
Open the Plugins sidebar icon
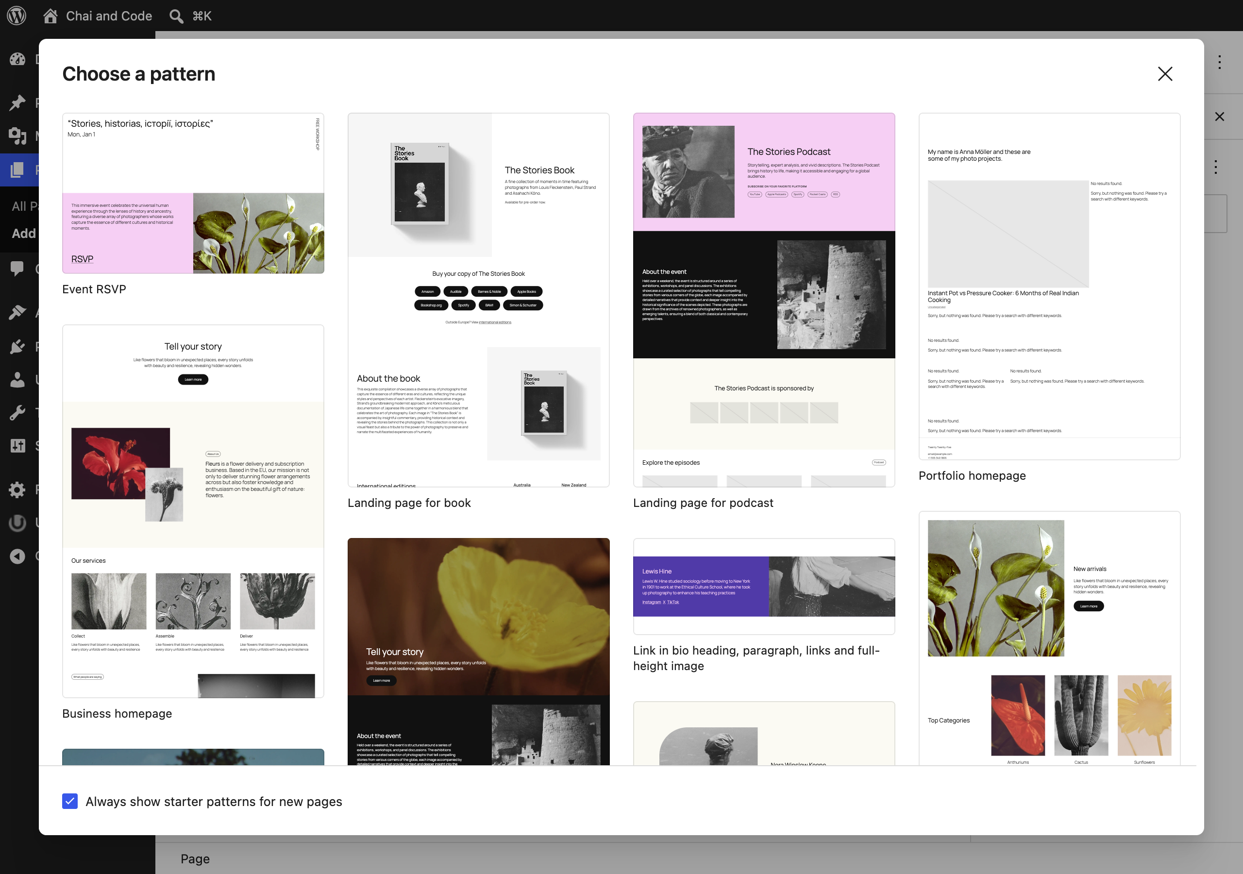coord(17,346)
